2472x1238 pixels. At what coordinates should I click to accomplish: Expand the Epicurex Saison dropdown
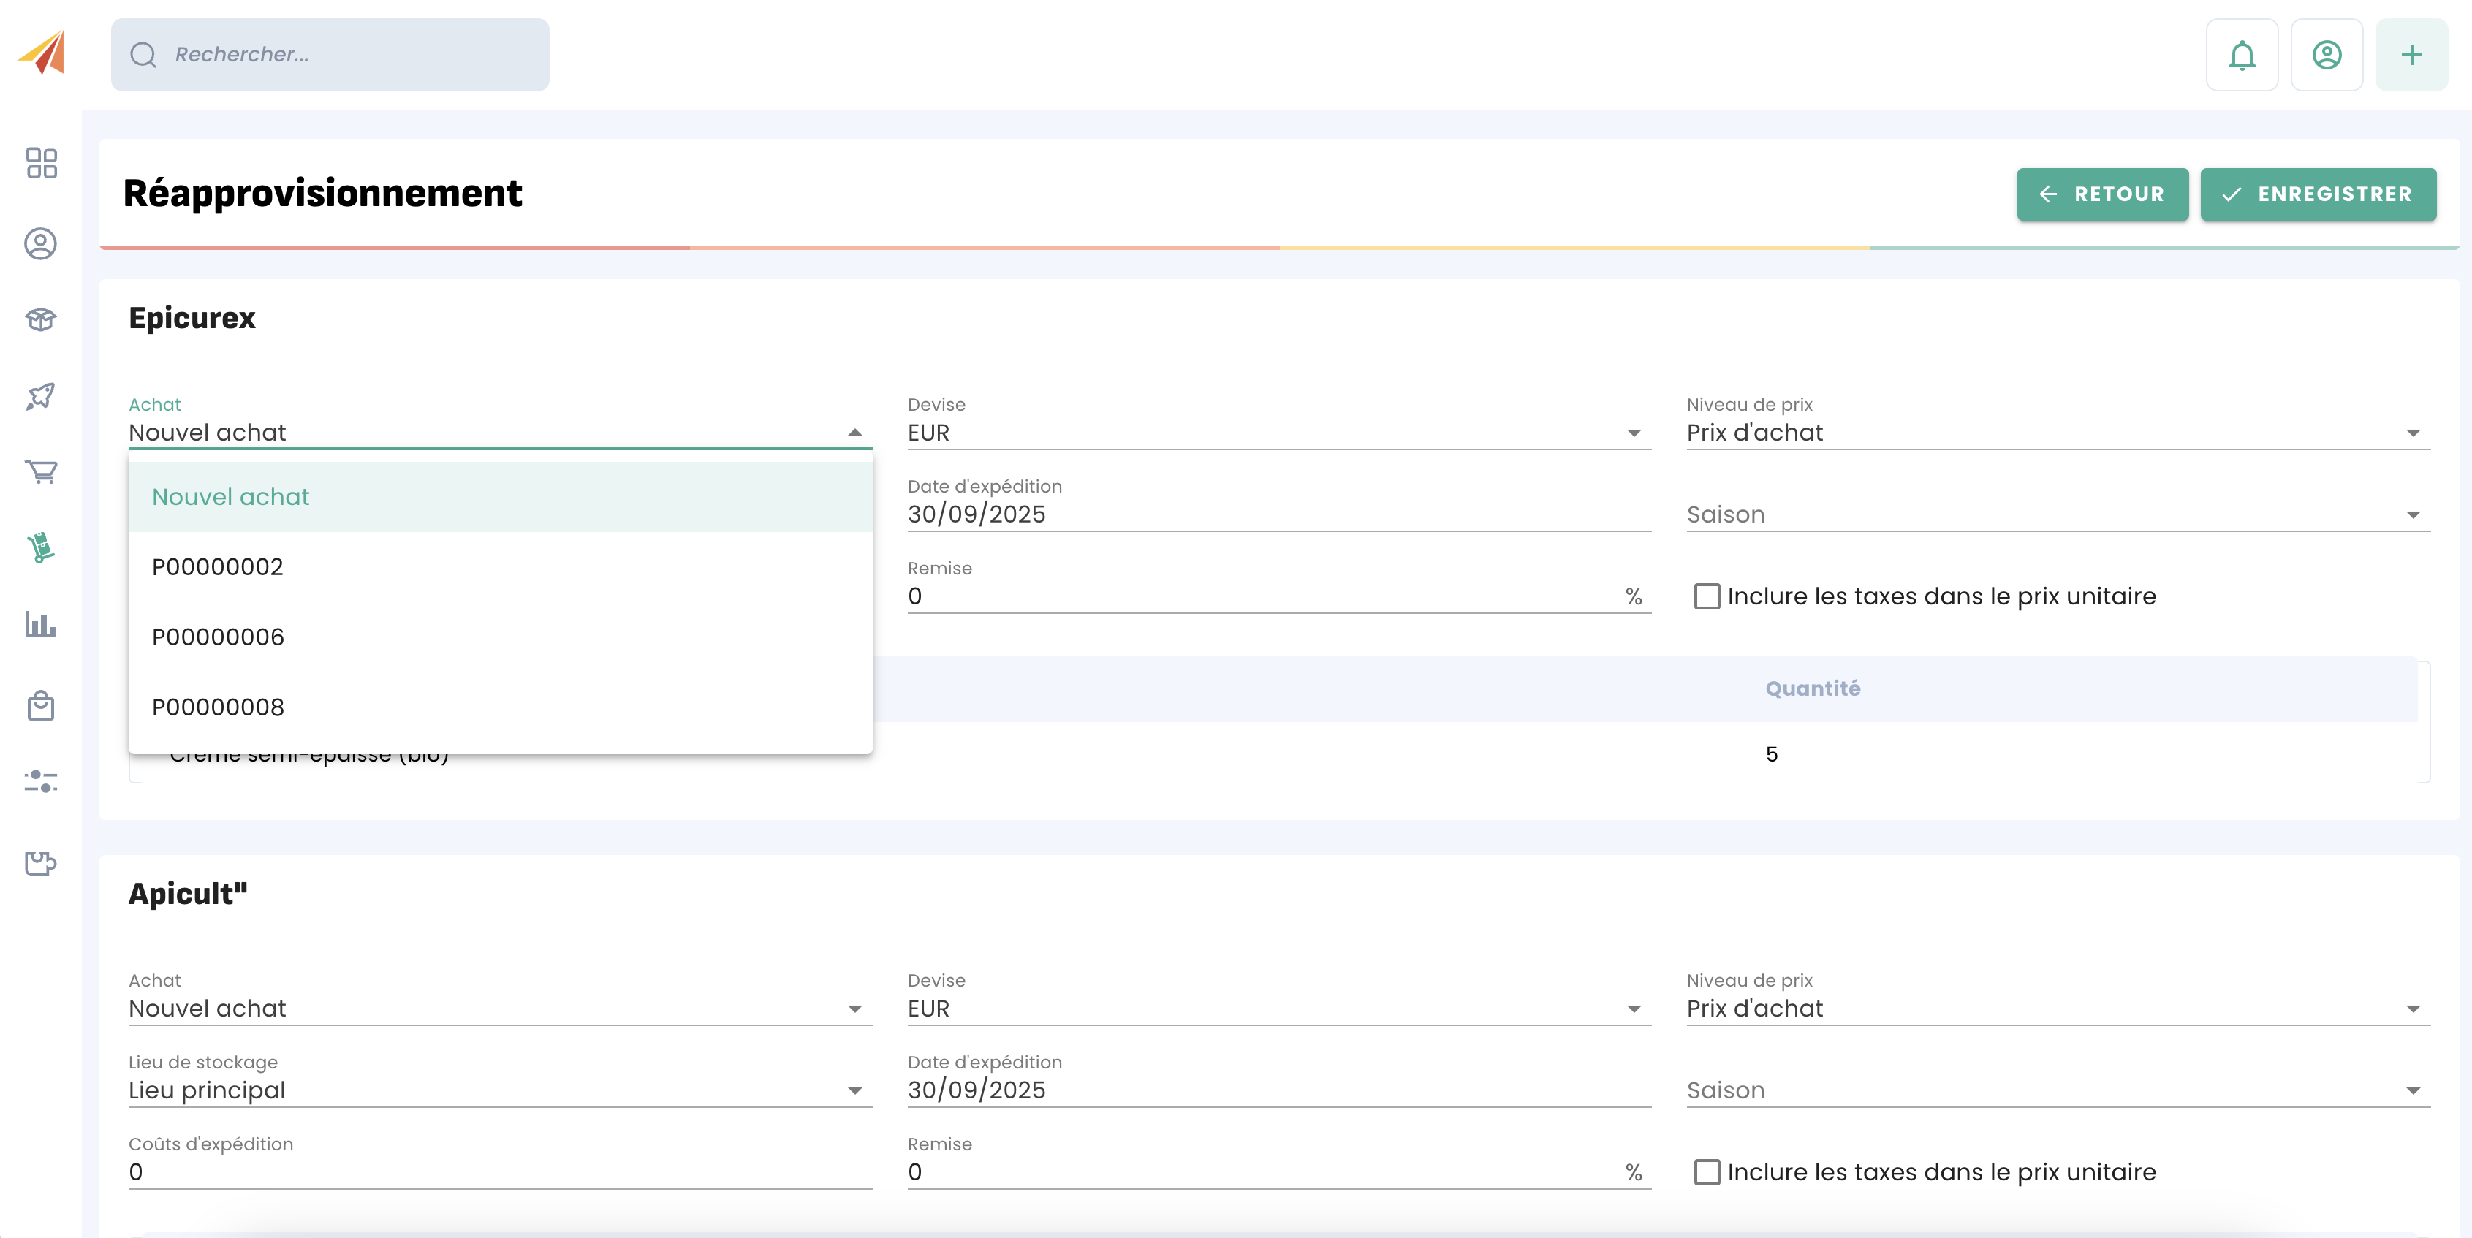[x=2057, y=515]
